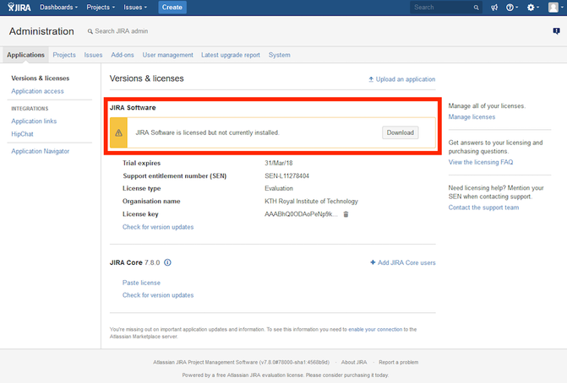
Task: Open the administration gear menu
Action: (532, 8)
